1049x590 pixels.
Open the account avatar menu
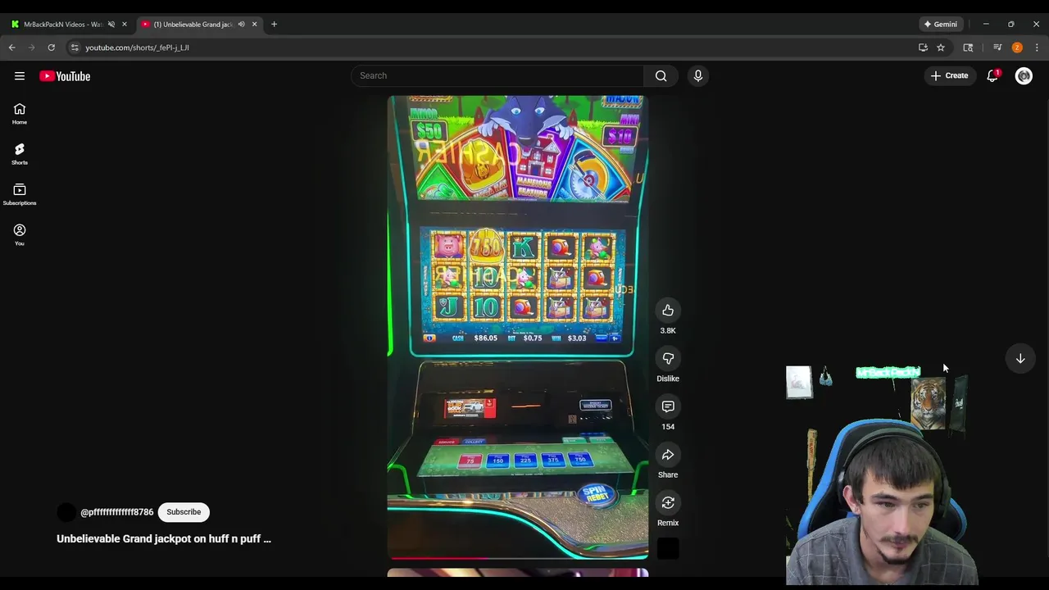(1024, 75)
